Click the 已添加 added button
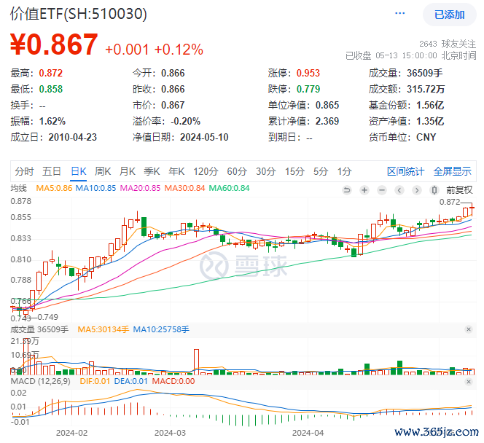Screen dimensions: 484x443 point(449,15)
